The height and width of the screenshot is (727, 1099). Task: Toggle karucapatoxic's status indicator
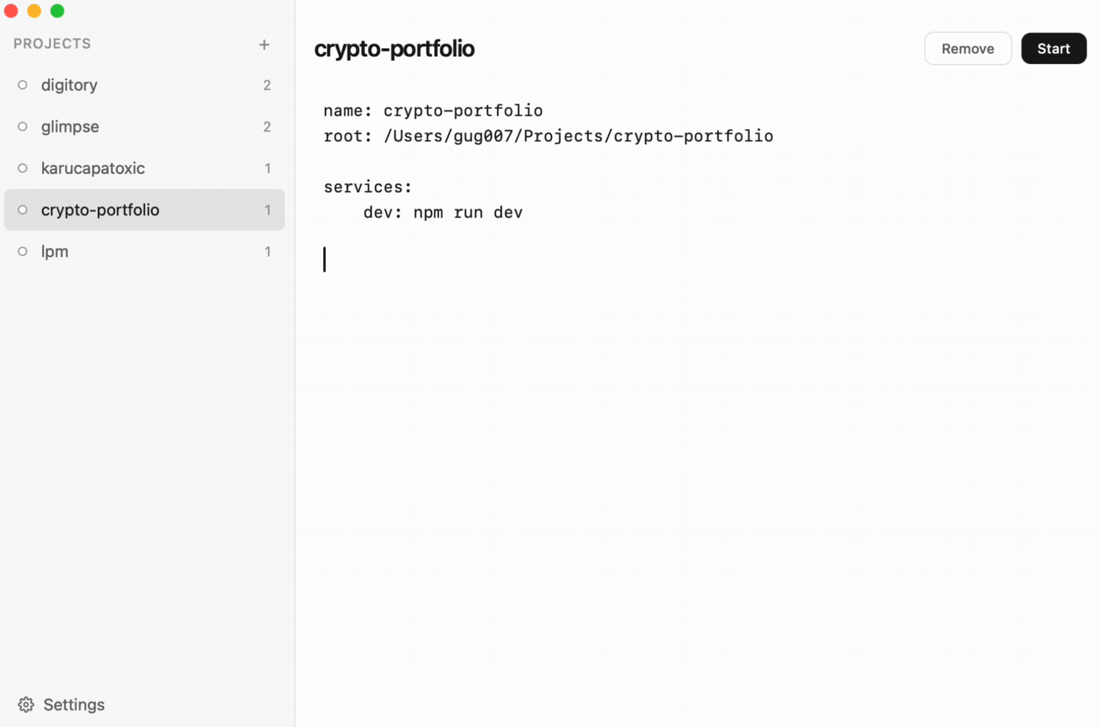[x=23, y=168]
